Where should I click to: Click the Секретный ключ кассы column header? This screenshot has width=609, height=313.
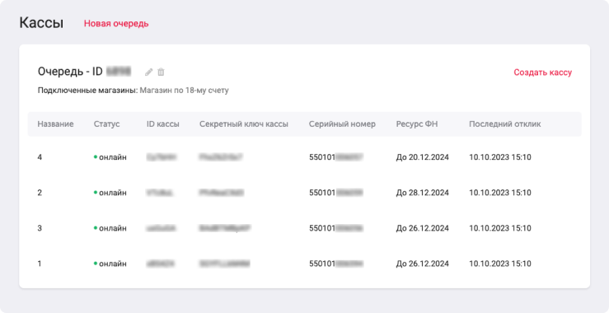coord(244,124)
